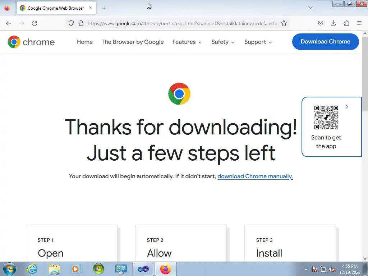This screenshot has height=276, width=368.
Task: Click Scan to get the app text
Action: pyautogui.click(x=326, y=142)
